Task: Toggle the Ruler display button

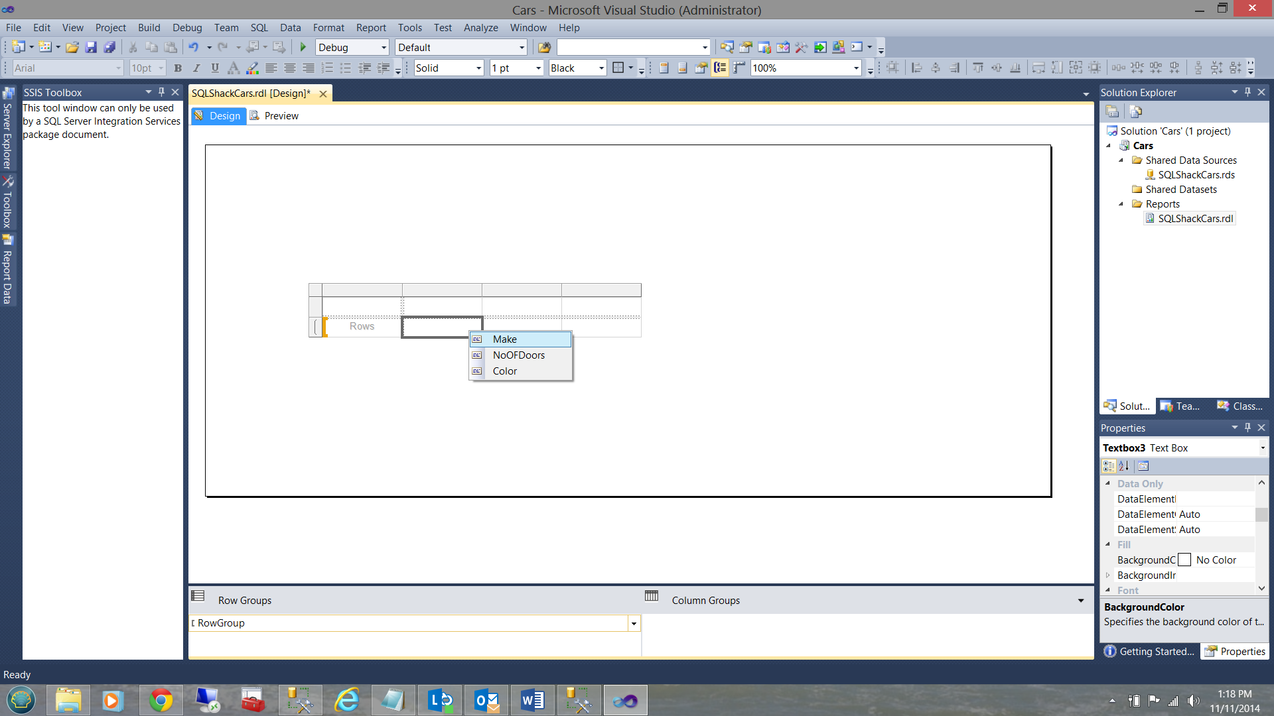Action: [x=739, y=68]
